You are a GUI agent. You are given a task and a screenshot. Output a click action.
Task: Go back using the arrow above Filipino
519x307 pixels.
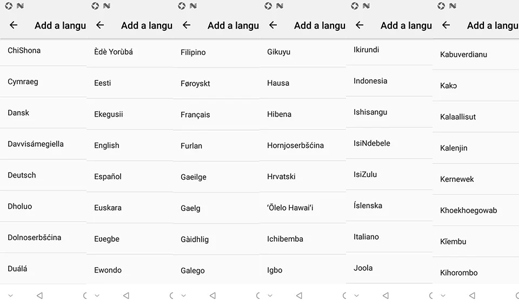pos(187,25)
